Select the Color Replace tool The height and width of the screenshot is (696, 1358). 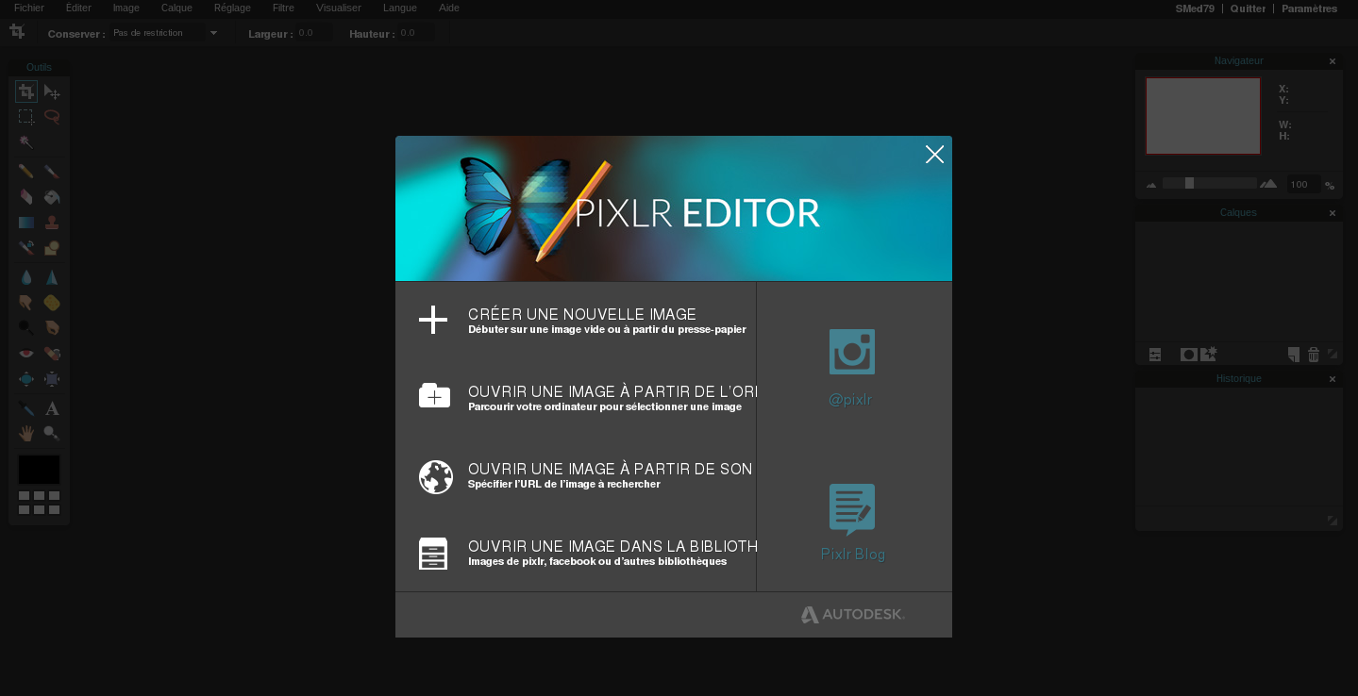pyautogui.click(x=26, y=248)
